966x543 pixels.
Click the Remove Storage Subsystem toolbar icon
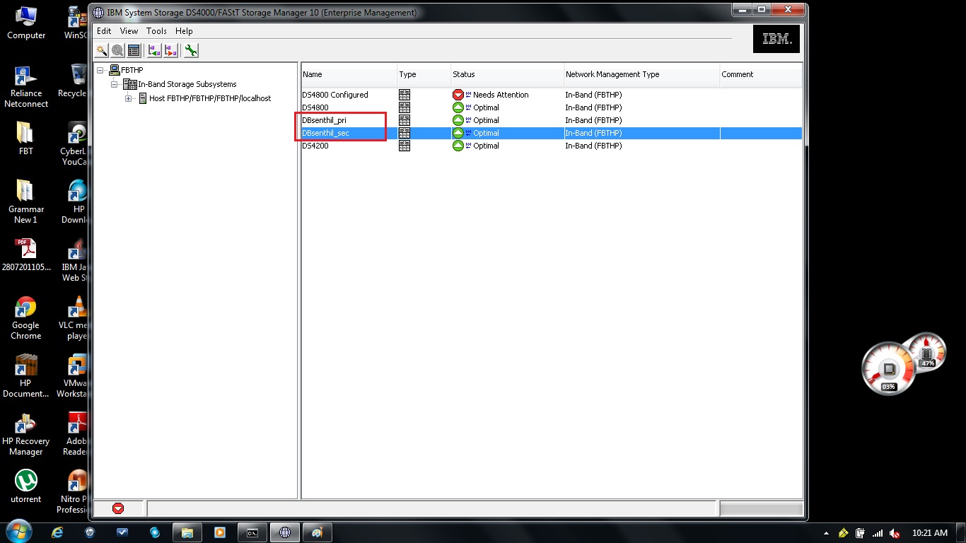pyautogui.click(x=170, y=50)
